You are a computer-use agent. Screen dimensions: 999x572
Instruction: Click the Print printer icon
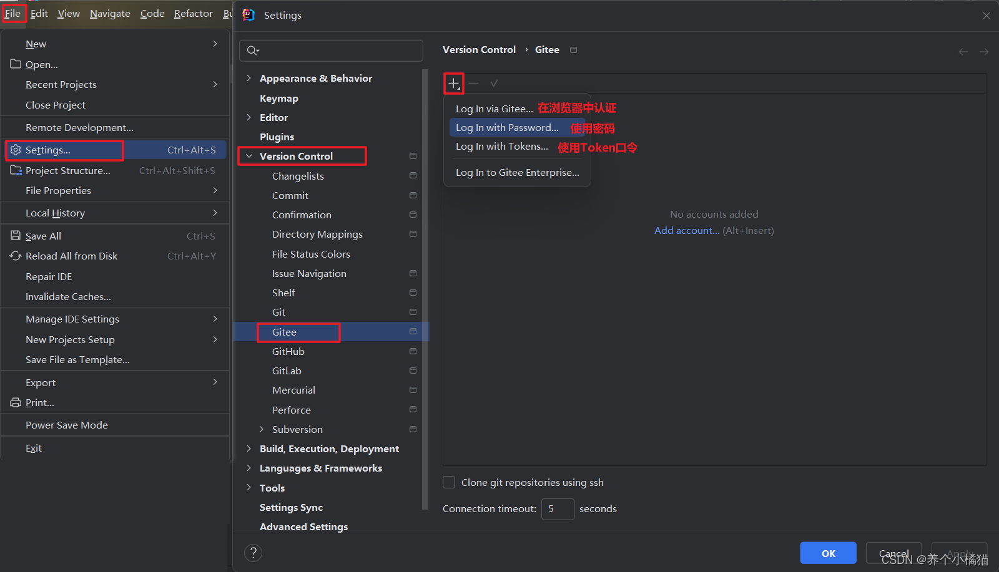(x=16, y=402)
